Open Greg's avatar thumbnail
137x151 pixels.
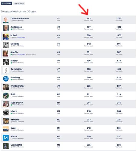tap(6, 129)
